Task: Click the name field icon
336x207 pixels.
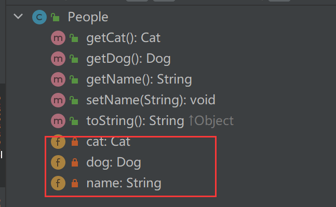Action: tap(58, 183)
